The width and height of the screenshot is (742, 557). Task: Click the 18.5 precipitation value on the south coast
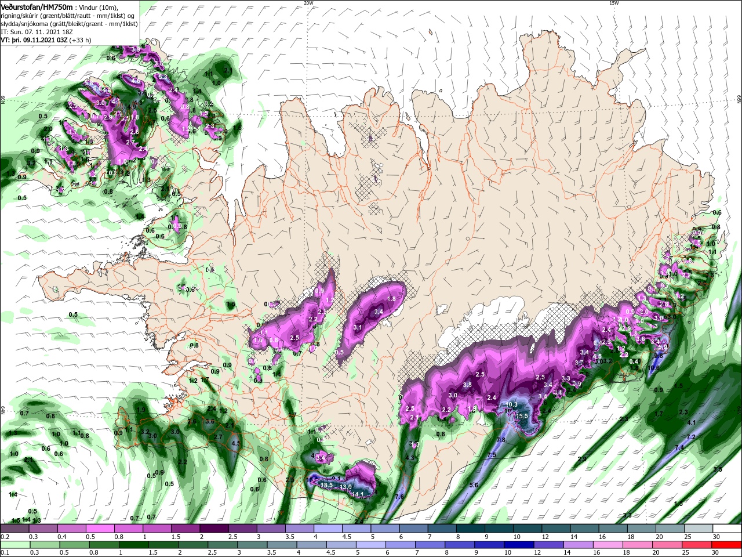click(x=326, y=485)
